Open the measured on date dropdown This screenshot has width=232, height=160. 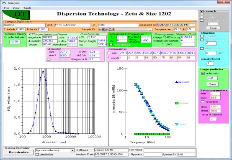coord(193,25)
